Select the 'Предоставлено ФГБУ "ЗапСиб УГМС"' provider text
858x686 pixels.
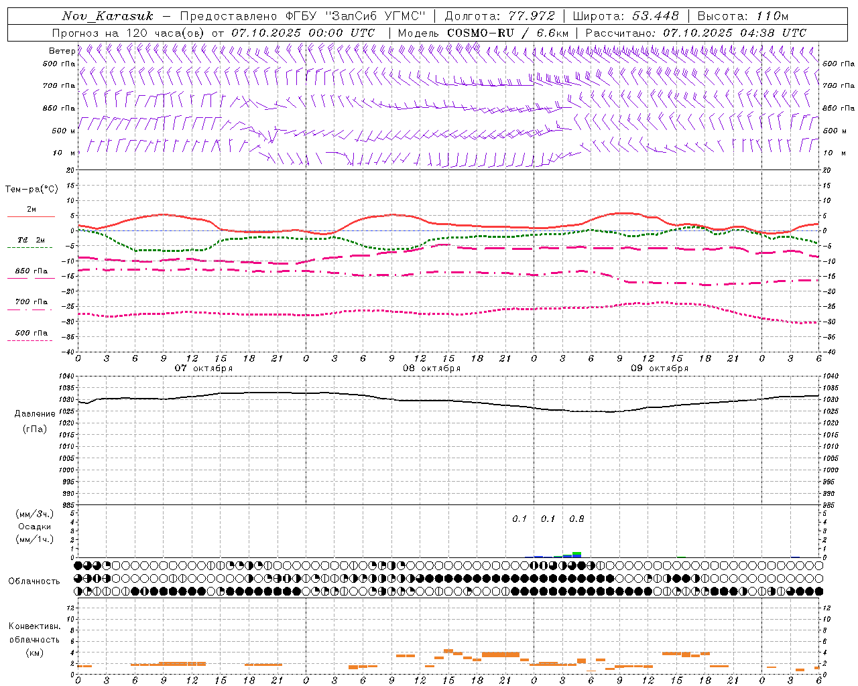coord(303,16)
